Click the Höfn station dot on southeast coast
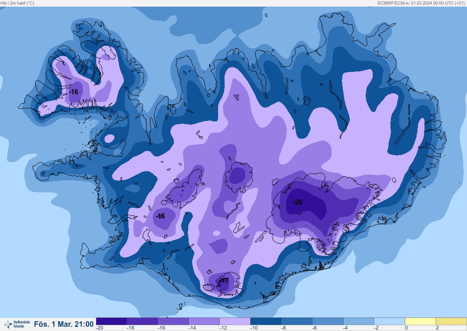Image resolution: width=467 pixels, height=331 pixels. [x=385, y=218]
